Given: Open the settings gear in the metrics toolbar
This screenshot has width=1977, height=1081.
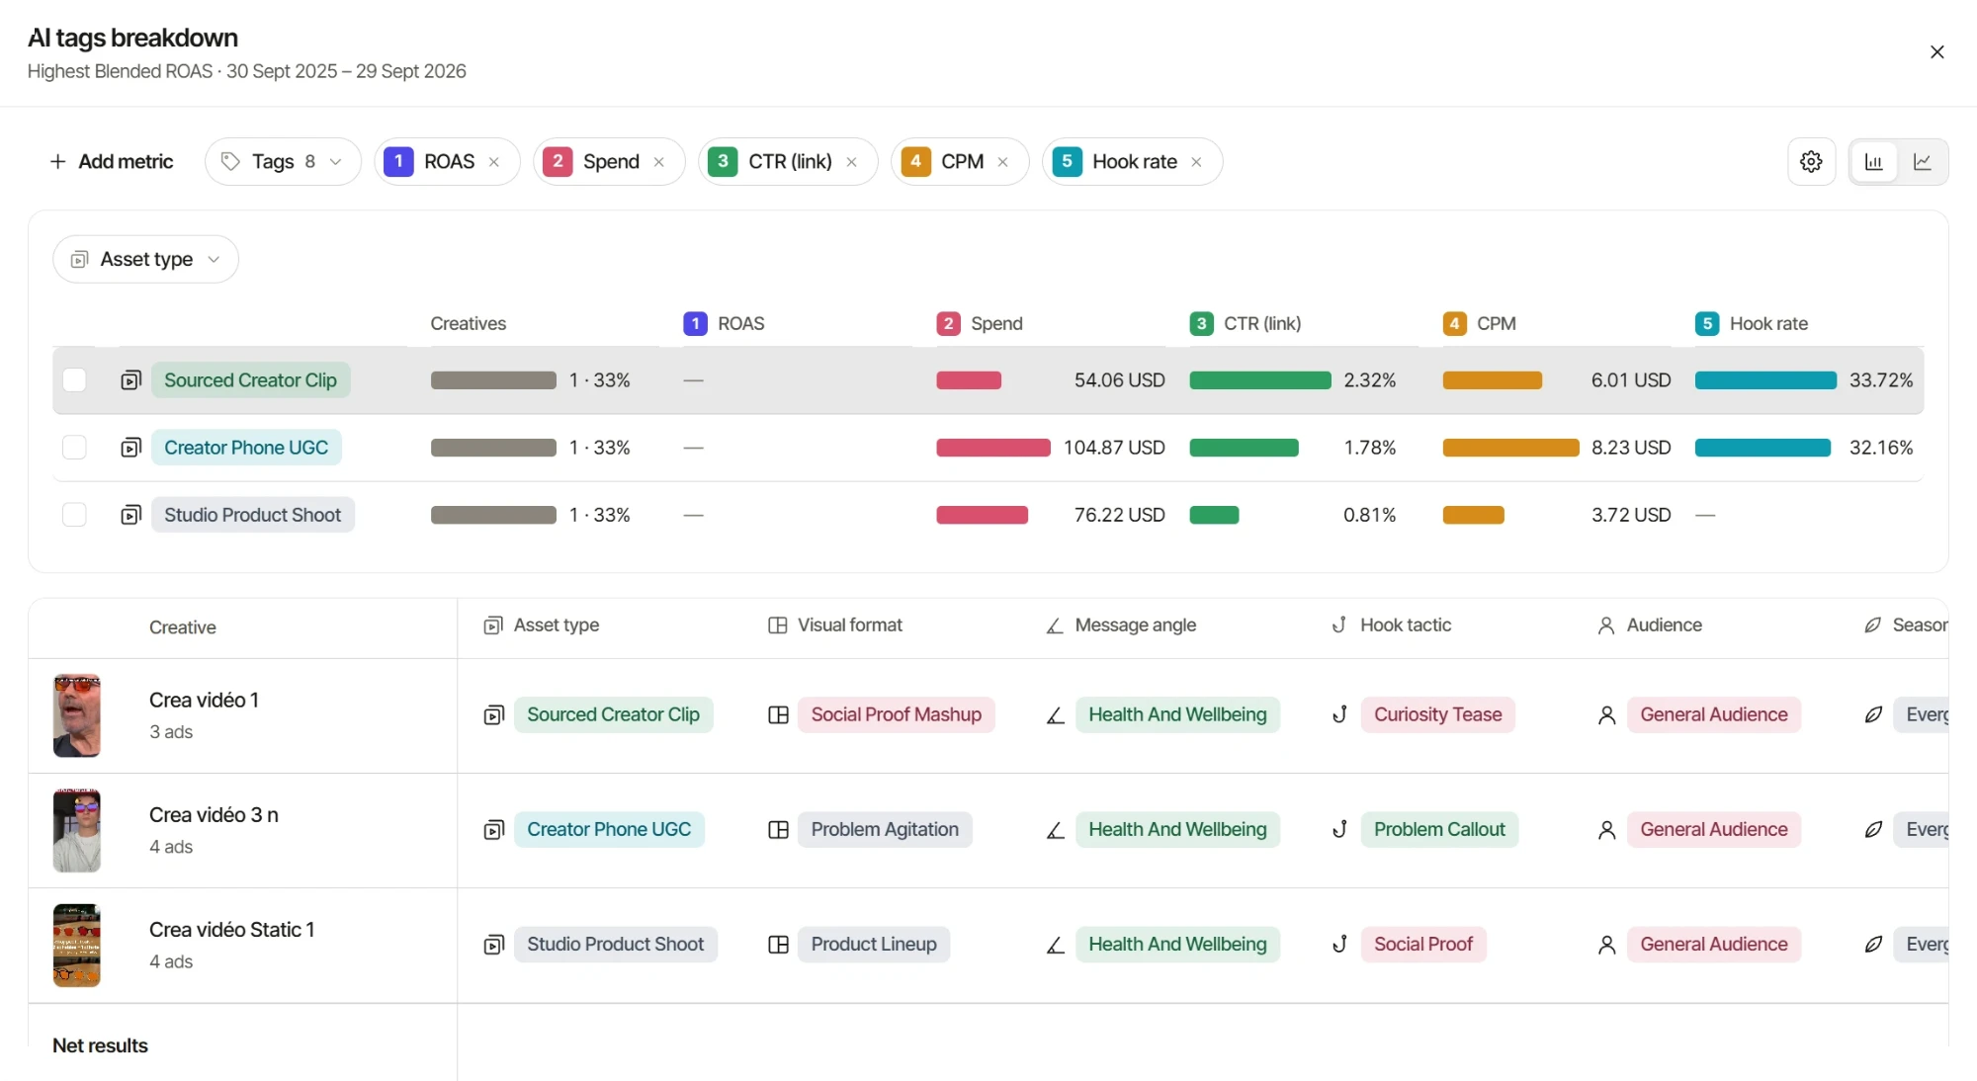Looking at the screenshot, I should tap(1811, 161).
